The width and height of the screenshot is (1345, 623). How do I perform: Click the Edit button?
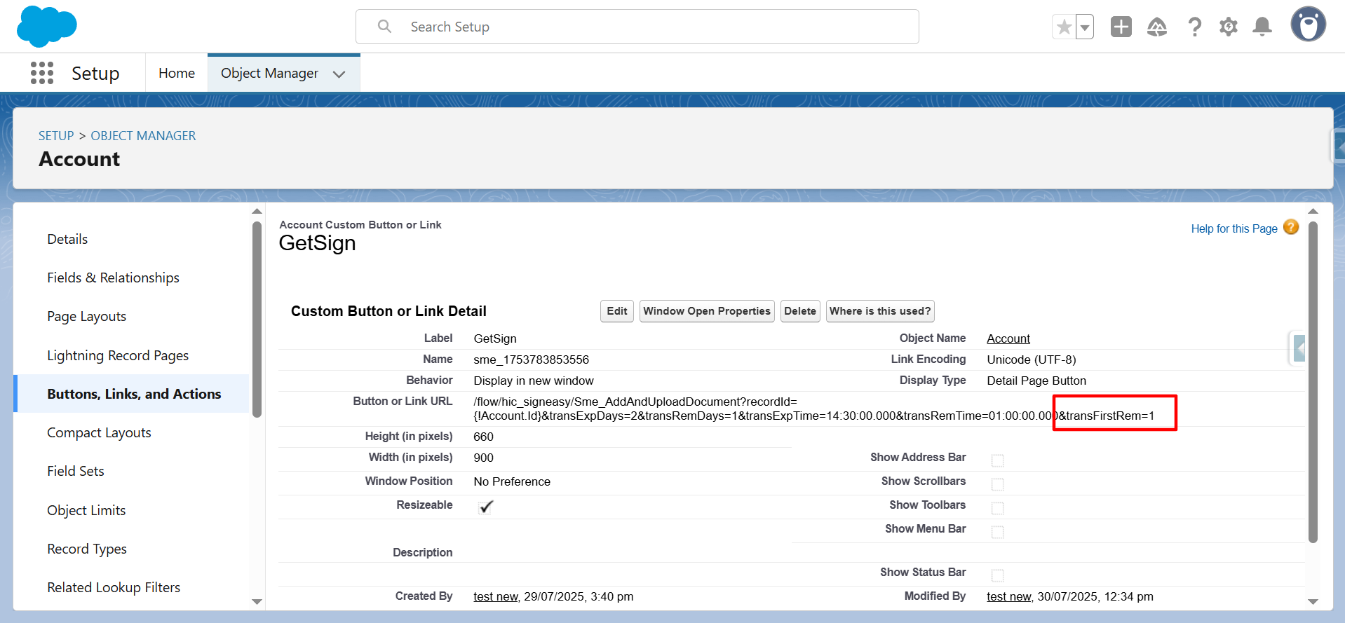(x=617, y=311)
